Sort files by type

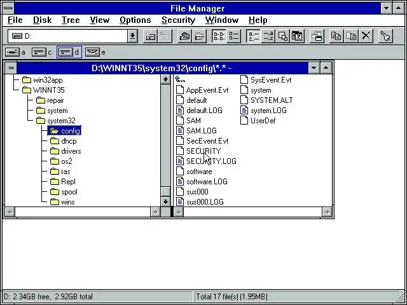(x=268, y=36)
